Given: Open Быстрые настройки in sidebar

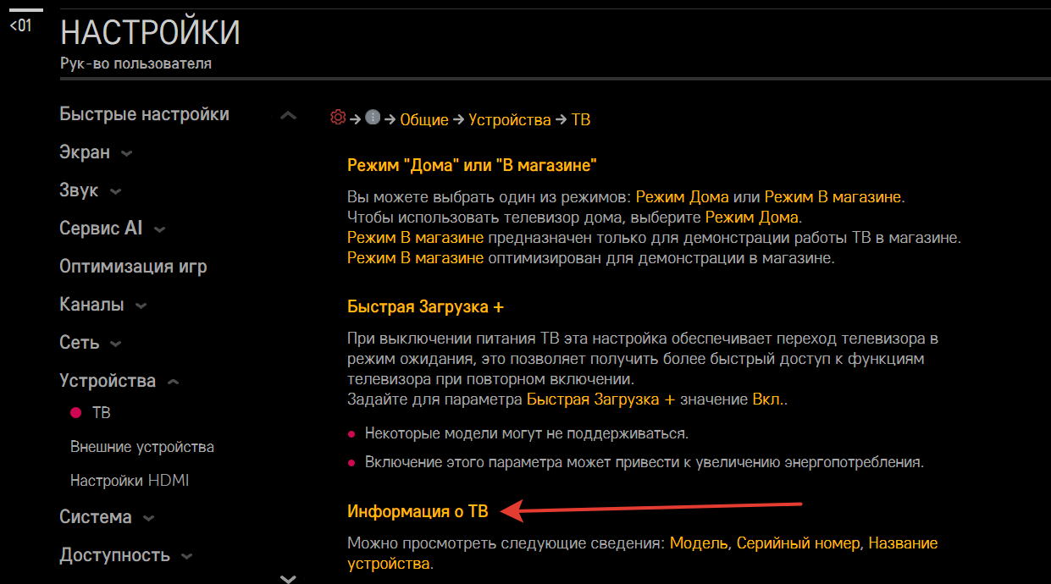Looking at the screenshot, I should tap(144, 114).
